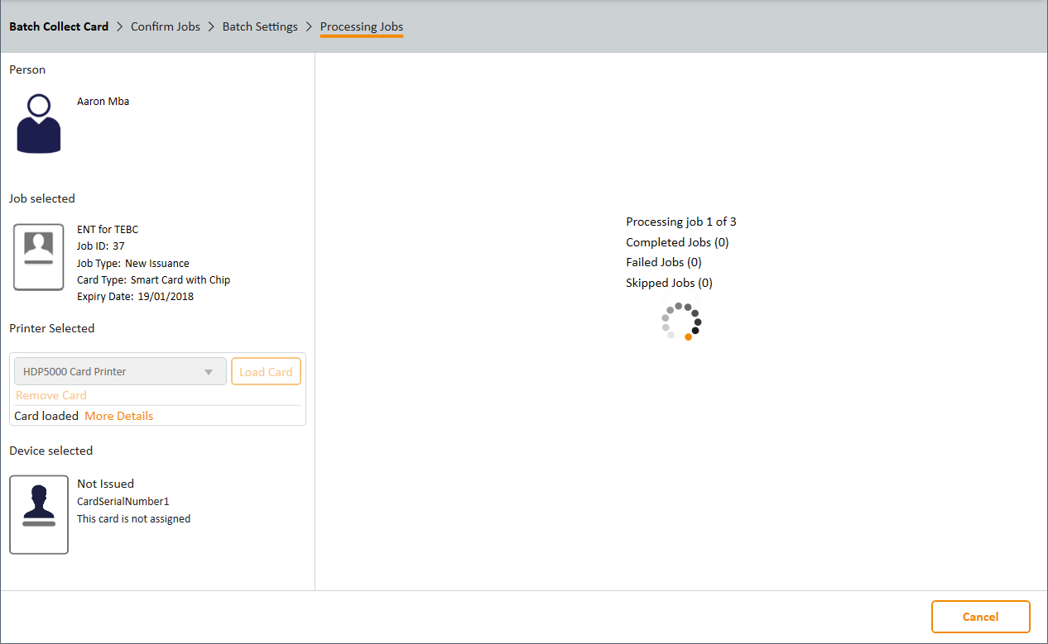Click the Aaron Mba person avatar icon
The width and height of the screenshot is (1048, 644).
tap(39, 123)
